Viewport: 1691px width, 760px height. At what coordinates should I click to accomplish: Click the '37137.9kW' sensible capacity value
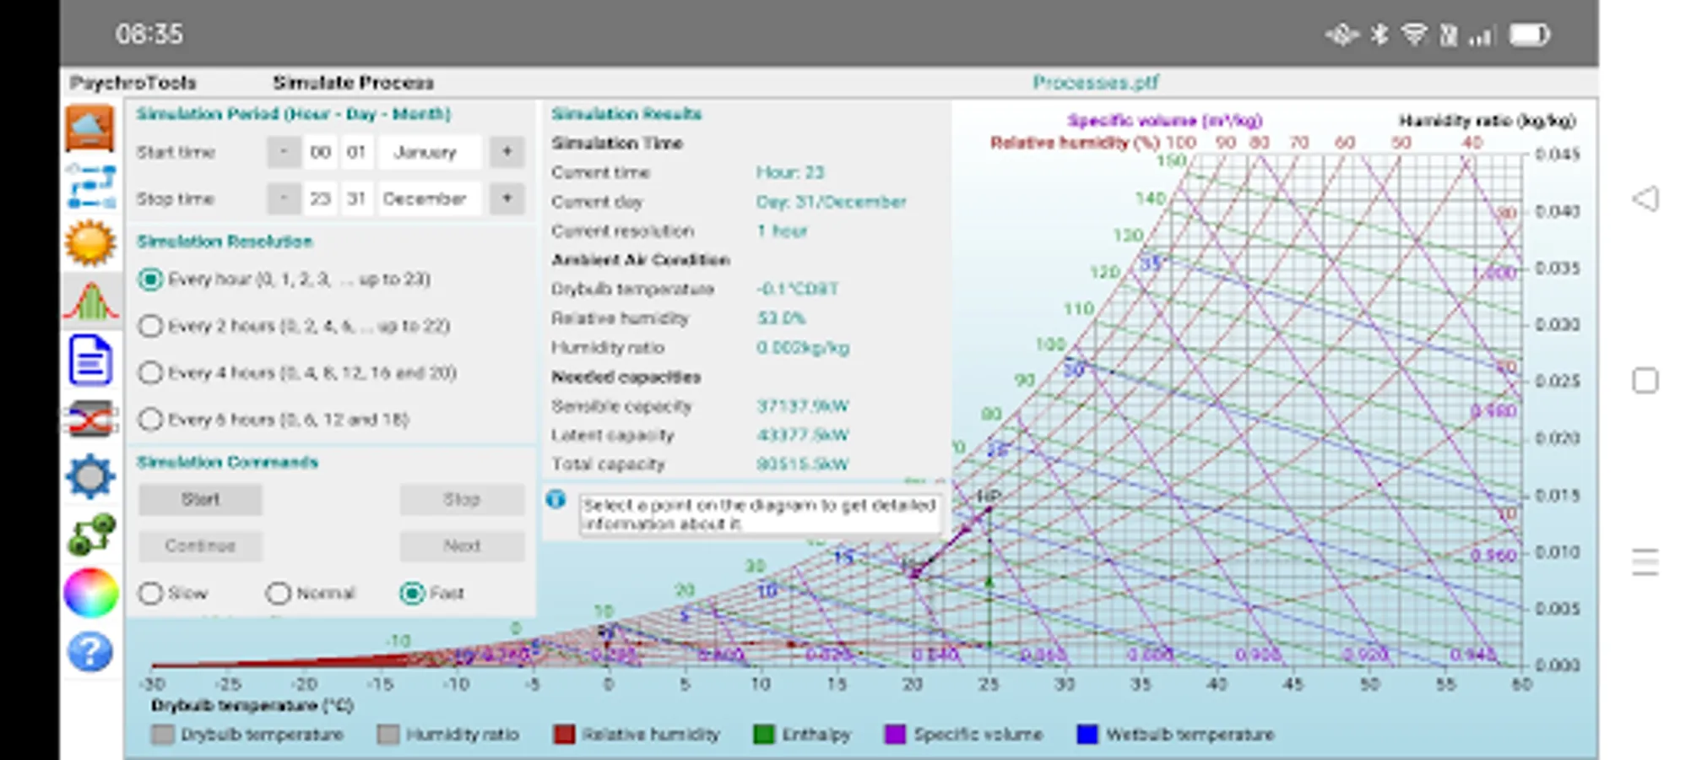(x=803, y=406)
